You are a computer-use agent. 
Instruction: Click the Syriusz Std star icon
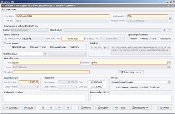[x=2, y=2]
